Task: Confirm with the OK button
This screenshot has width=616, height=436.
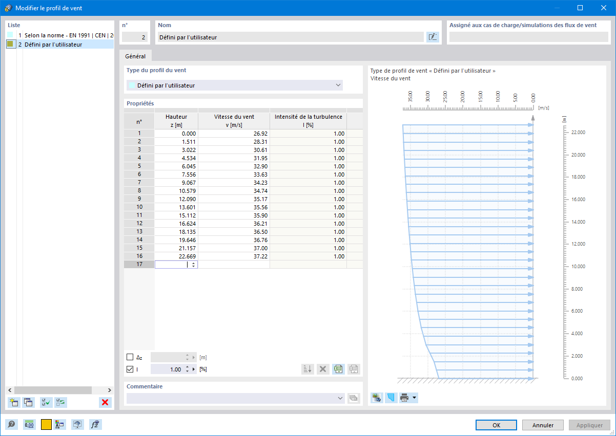Action: (x=496, y=425)
